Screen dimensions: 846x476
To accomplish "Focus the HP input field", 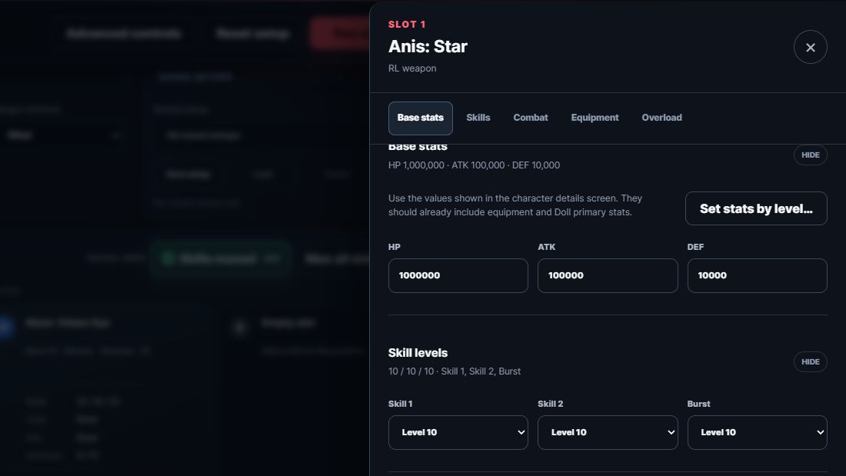I will 458,275.
